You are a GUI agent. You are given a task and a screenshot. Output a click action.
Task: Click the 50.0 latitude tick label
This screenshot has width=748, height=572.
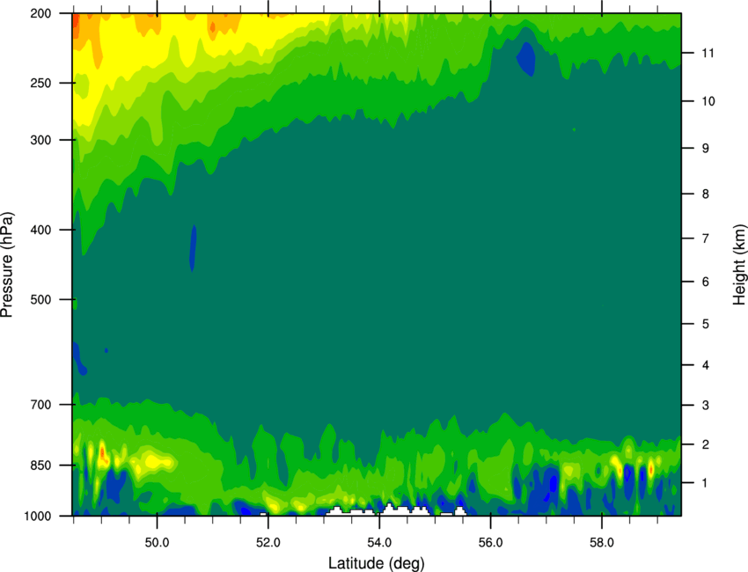157,543
